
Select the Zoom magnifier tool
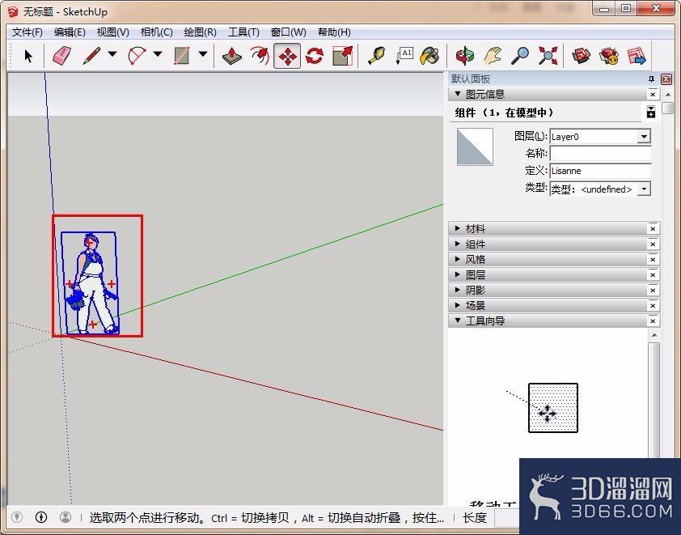click(520, 56)
